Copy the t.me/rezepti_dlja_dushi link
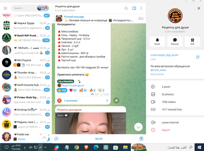 tap(164, 55)
